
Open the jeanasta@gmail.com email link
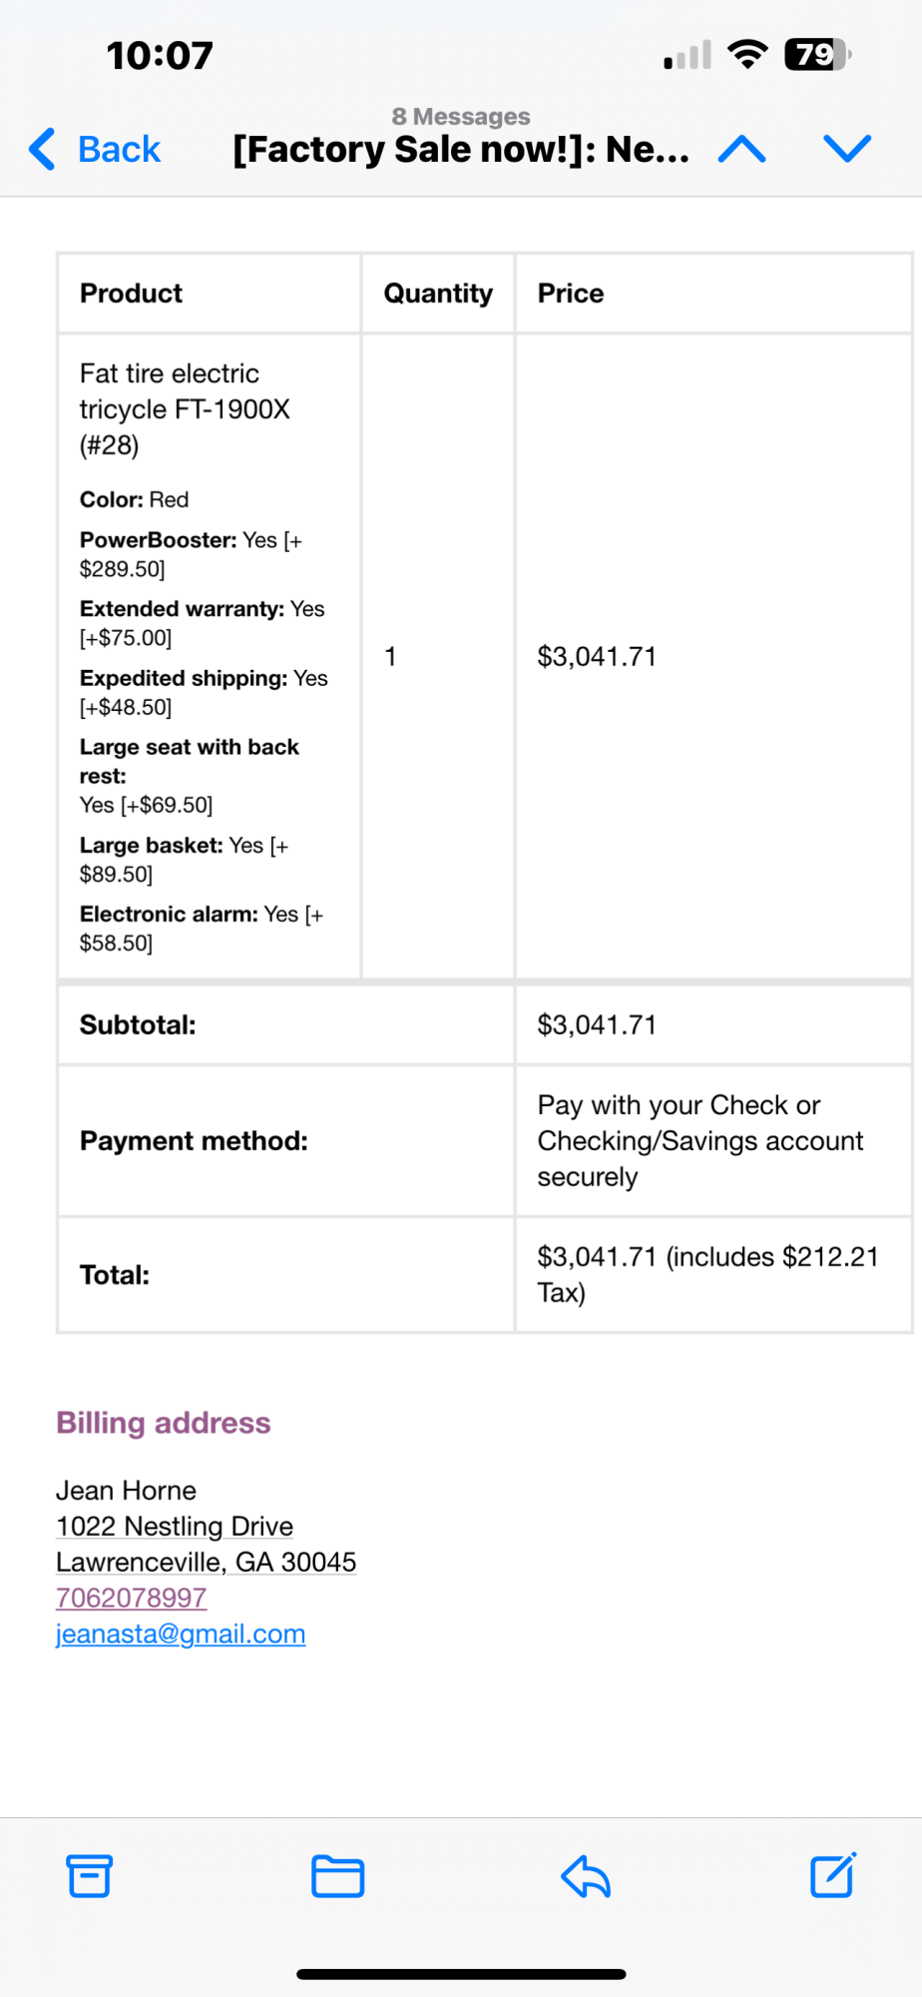pyautogui.click(x=181, y=1634)
